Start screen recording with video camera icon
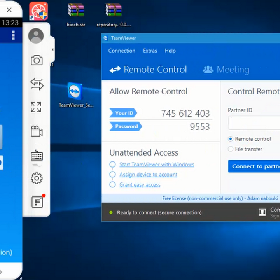 coord(37,131)
